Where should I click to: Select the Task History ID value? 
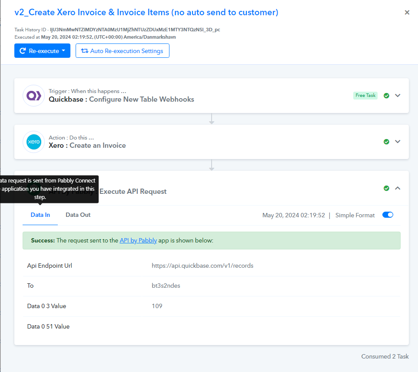pyautogui.click(x=135, y=30)
